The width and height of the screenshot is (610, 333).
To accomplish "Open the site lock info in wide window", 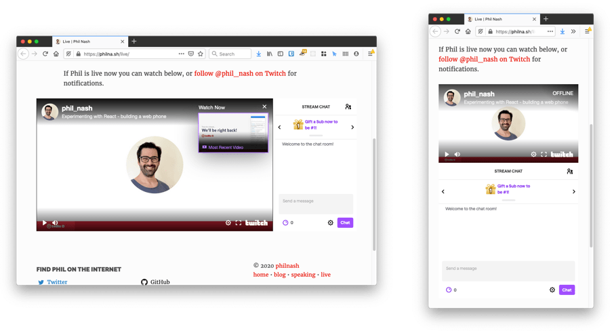I will [x=79, y=54].
